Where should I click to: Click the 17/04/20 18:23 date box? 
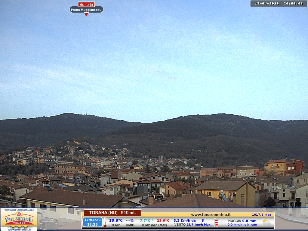93,222
